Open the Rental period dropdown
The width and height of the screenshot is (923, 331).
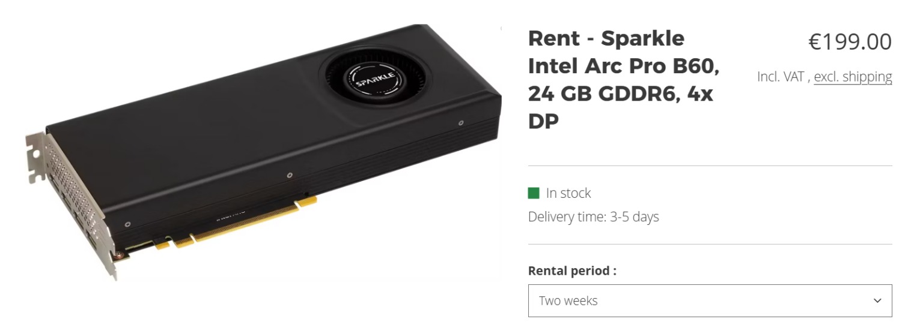(709, 300)
